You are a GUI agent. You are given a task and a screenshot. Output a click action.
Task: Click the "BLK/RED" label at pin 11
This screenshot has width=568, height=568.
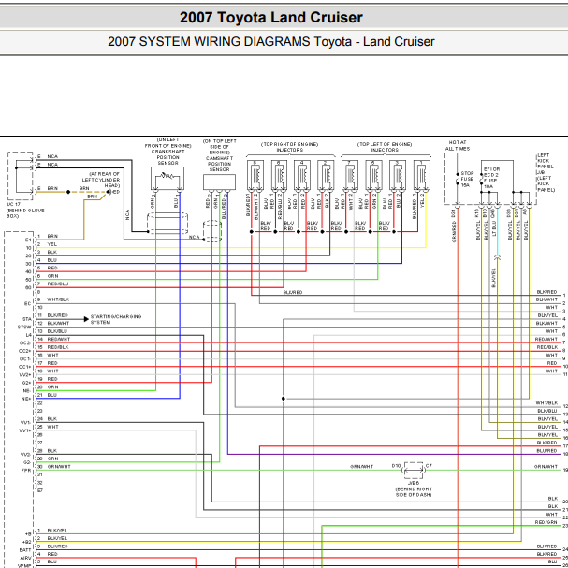click(x=58, y=315)
